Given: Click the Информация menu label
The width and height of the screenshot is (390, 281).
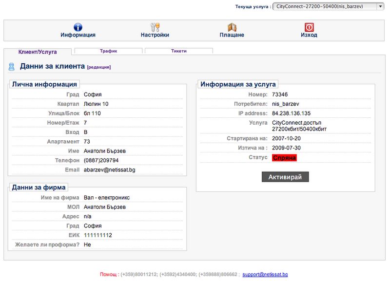Looking at the screenshot, I should point(78,35).
